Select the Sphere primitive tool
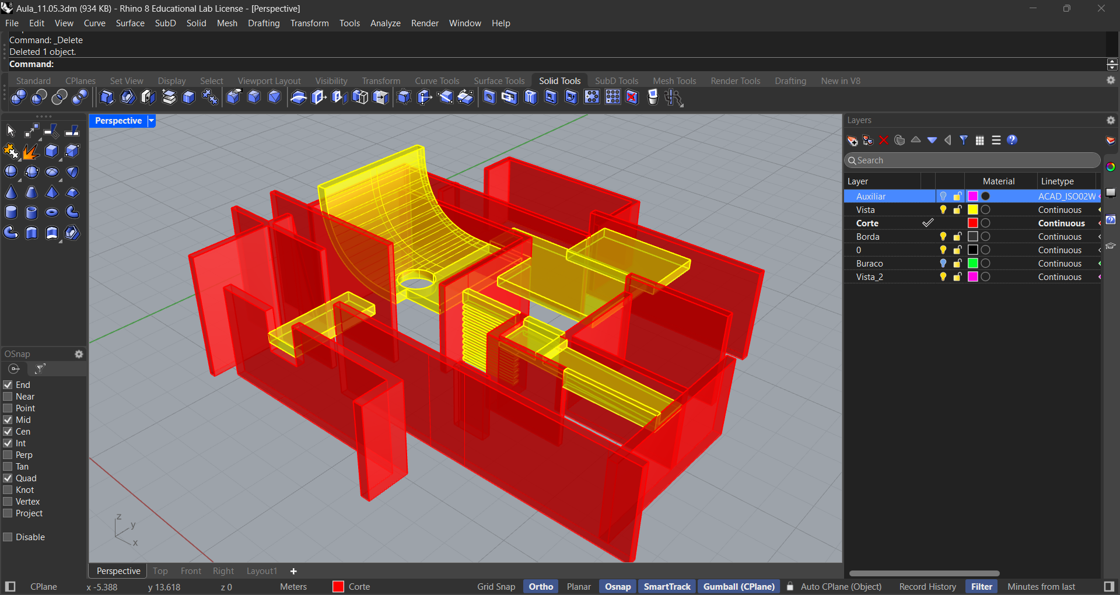 pyautogui.click(x=10, y=172)
